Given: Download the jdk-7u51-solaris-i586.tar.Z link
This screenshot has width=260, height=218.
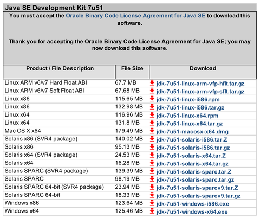Looking at the screenshot, I should 192,140.
